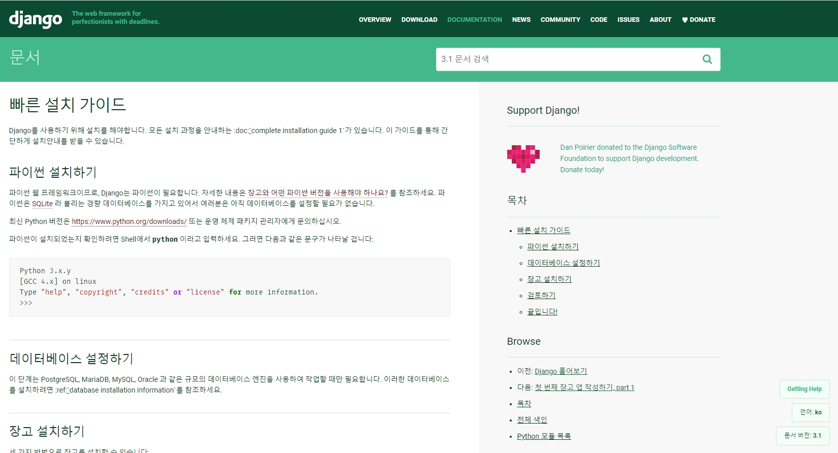838x453 pixels.
Task: Click the Dan Poirier donation message link
Action: coord(629,158)
